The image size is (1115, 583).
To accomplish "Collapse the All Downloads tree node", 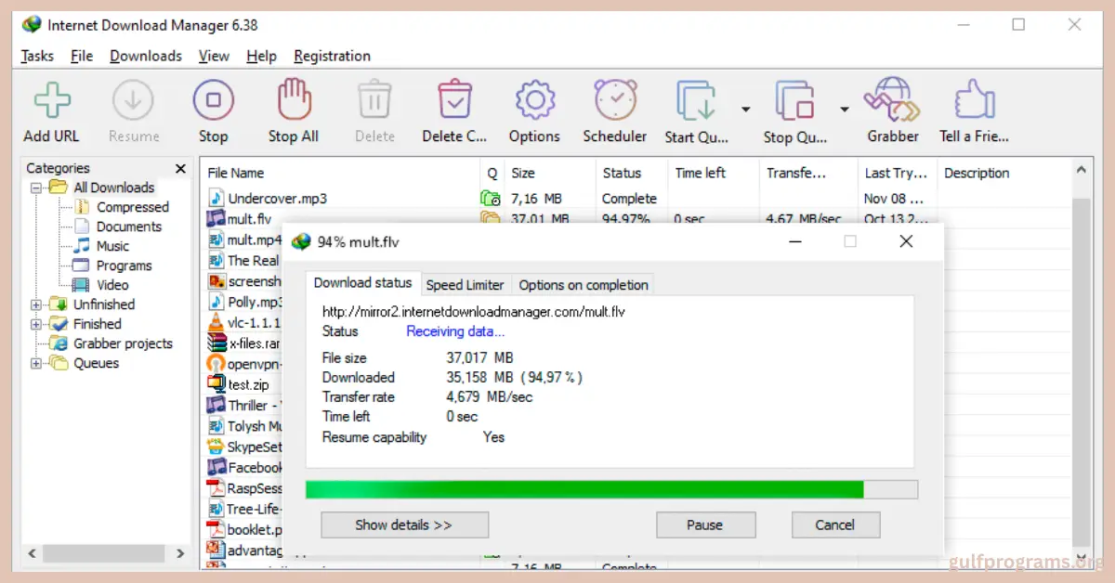I will [36, 188].
